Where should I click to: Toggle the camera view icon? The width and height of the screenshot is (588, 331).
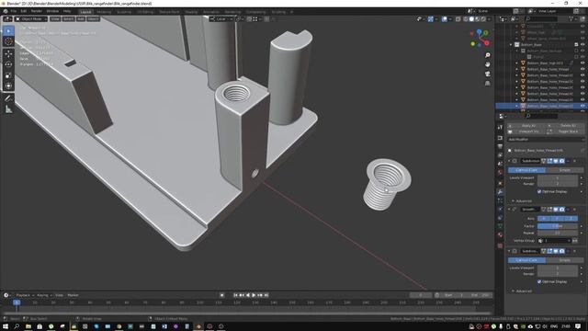tap(488, 74)
